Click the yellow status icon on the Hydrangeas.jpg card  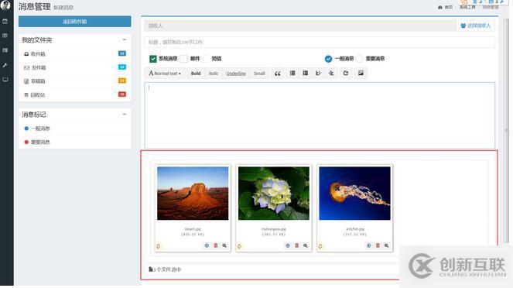pos(239,246)
